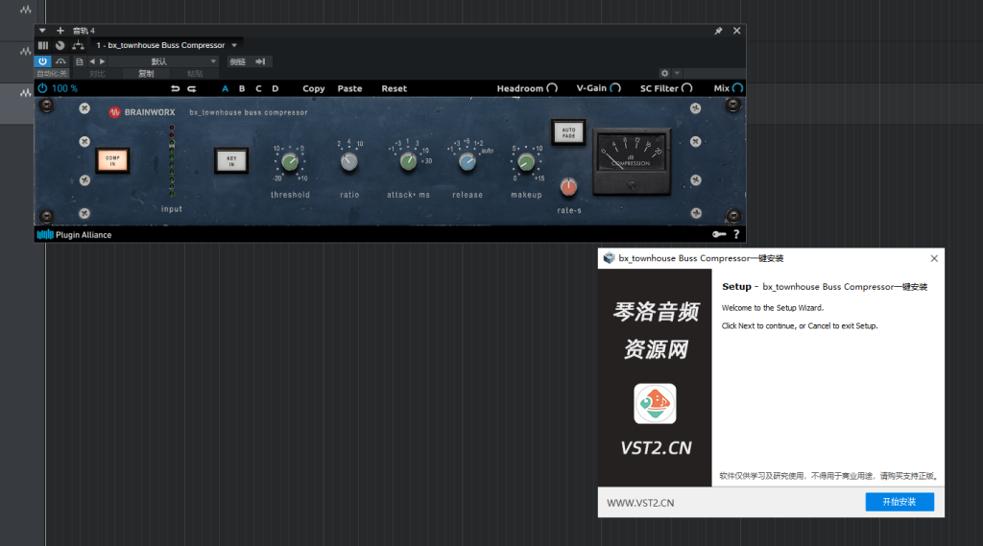Open the 默认 preset dropdown
Image resolution: width=983 pixels, height=546 pixels.
(x=165, y=61)
